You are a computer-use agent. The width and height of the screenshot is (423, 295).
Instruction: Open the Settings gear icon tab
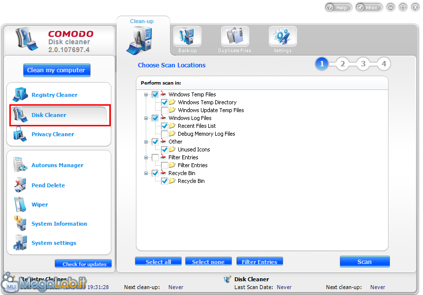tap(283, 38)
